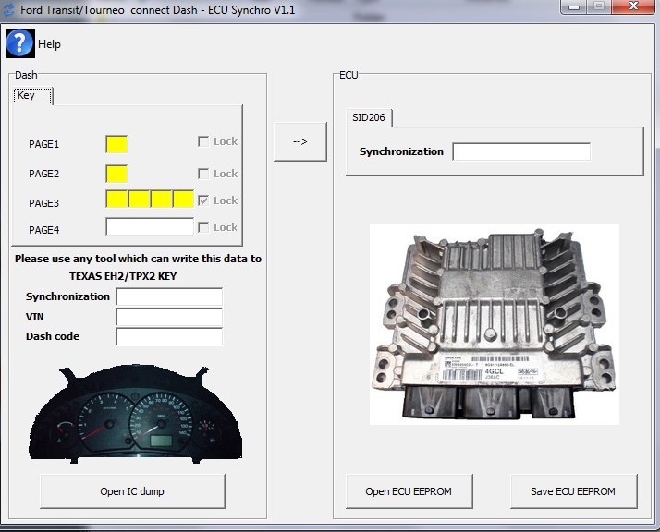Click the PAGE2 label text
660x532 pixels.
[x=43, y=174]
